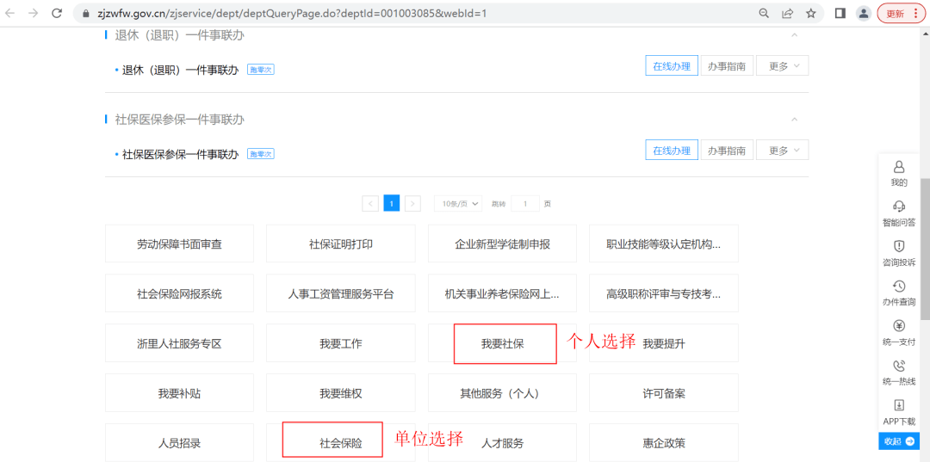Expand 更多 dropdown for 社保医保参保一件事联办
The width and height of the screenshot is (930, 462).
(x=782, y=151)
